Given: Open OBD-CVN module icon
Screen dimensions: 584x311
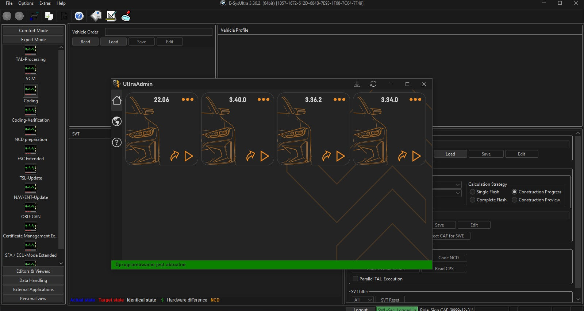Looking at the screenshot, I should click(x=31, y=207).
